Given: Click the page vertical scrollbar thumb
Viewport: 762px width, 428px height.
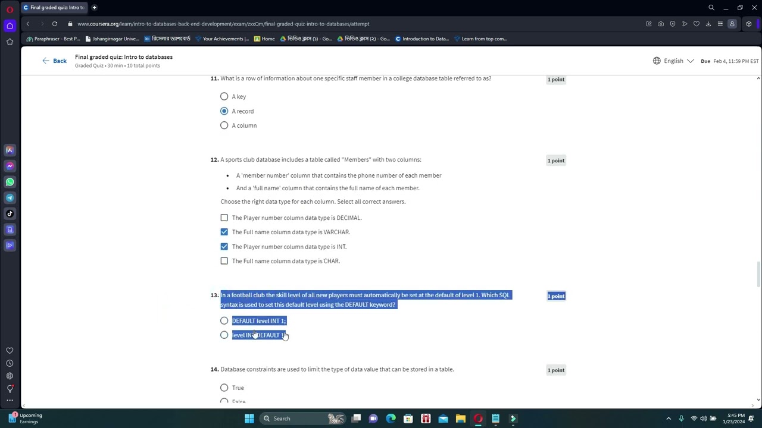Looking at the screenshot, I should [x=758, y=273].
